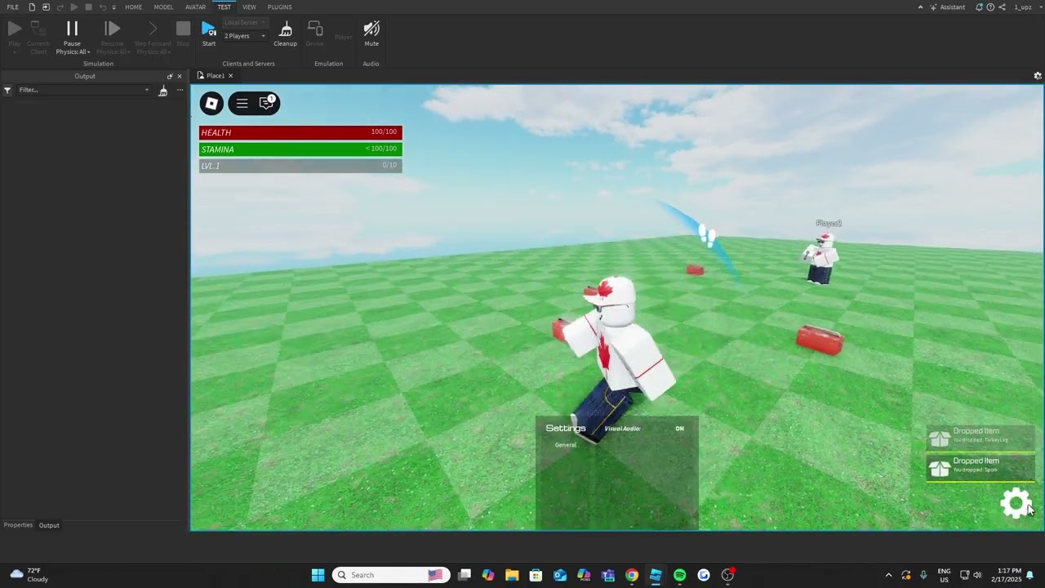1045x588 pixels.
Task: Select General in the Settings panel
Action: [x=566, y=445]
